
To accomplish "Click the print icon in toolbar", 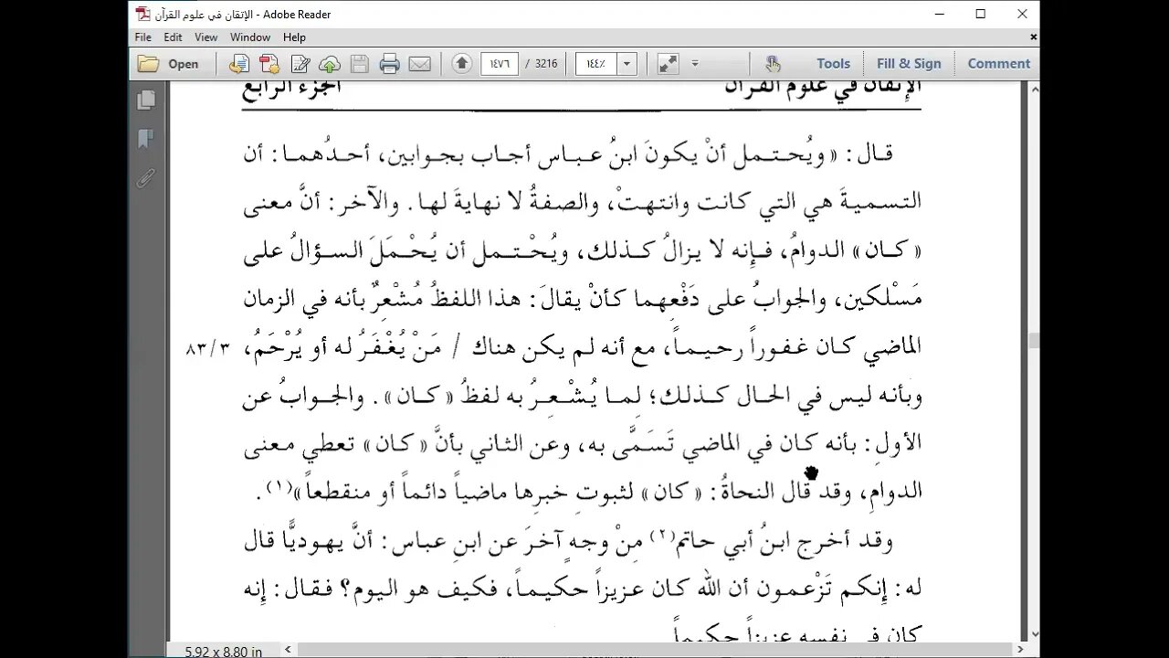I will 390,64.
